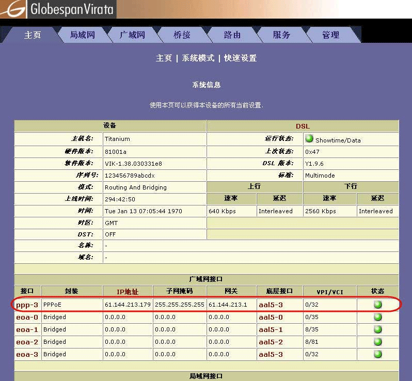Click the aal5-2 lower interface link
The width and height of the screenshot is (412, 381).
click(x=271, y=342)
